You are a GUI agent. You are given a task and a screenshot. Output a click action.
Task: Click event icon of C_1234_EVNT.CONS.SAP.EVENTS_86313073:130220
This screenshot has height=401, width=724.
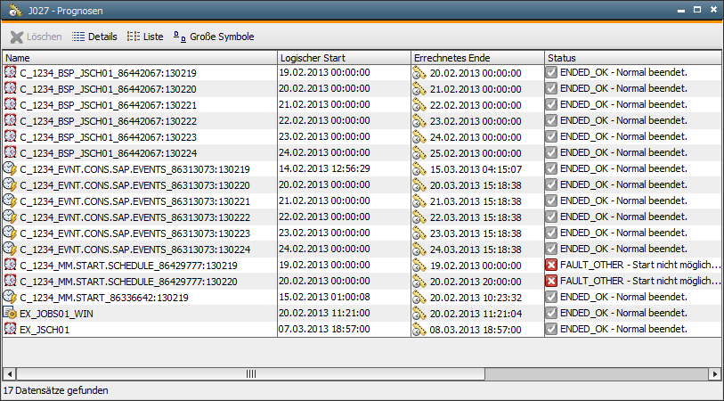coord(10,184)
